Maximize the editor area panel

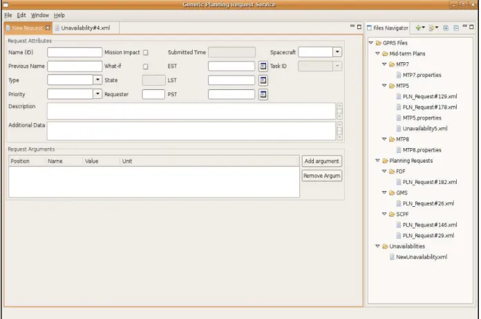(359, 27)
